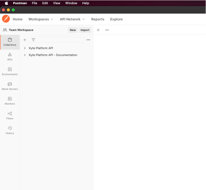This screenshot has height=190, width=206.
Task: Select the Xyte Platform API collection name
Action: point(41,48)
